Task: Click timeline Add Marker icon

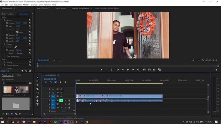Action: 60,82
